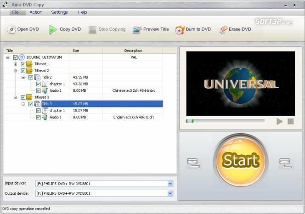The image size is (305, 214).
Task: Collapse the Title 2 node
Action: (x=23, y=77)
